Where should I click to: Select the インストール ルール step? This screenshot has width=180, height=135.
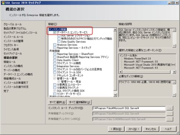click(13, 37)
